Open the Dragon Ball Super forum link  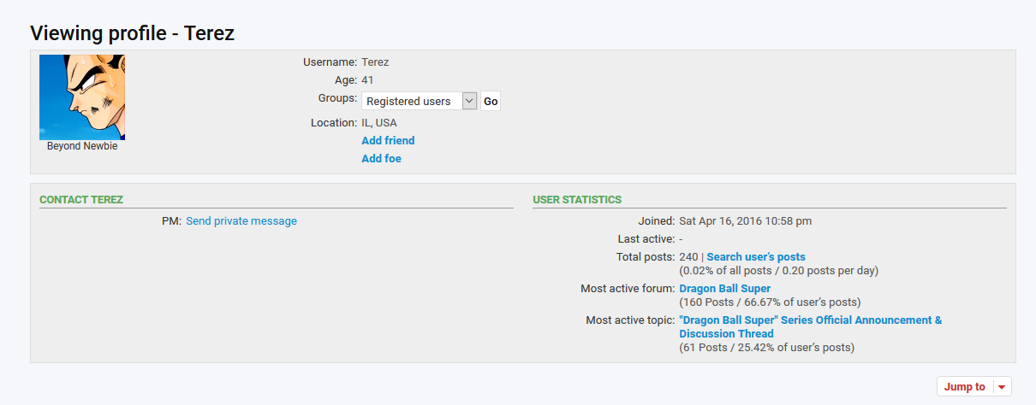(725, 289)
